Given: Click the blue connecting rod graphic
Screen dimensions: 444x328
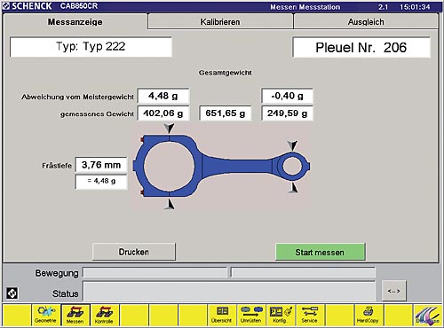Looking at the screenshot, I should pos(221,166).
